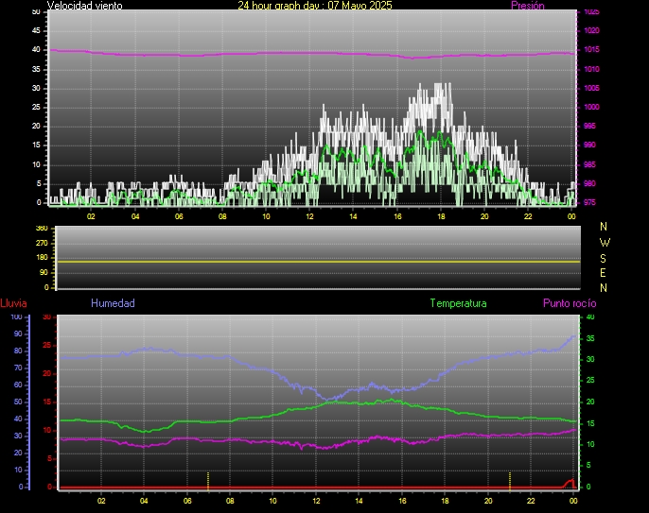Click the "100" humidity axis value

tap(16, 316)
